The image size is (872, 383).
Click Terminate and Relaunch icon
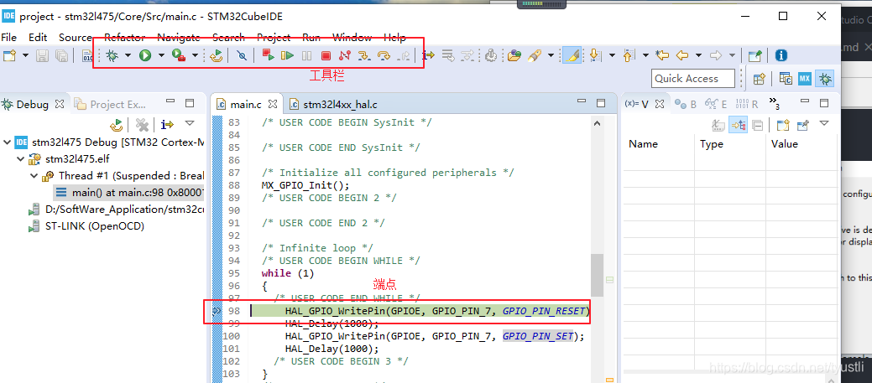coord(269,55)
